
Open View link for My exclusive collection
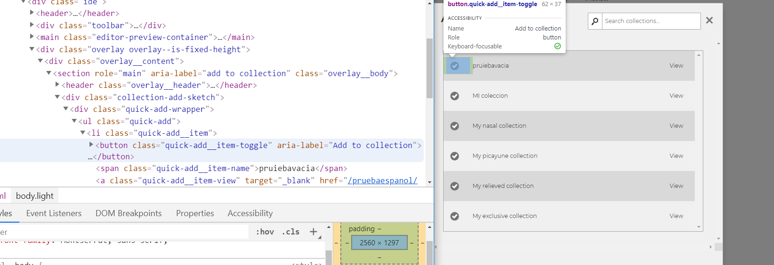pyautogui.click(x=676, y=216)
